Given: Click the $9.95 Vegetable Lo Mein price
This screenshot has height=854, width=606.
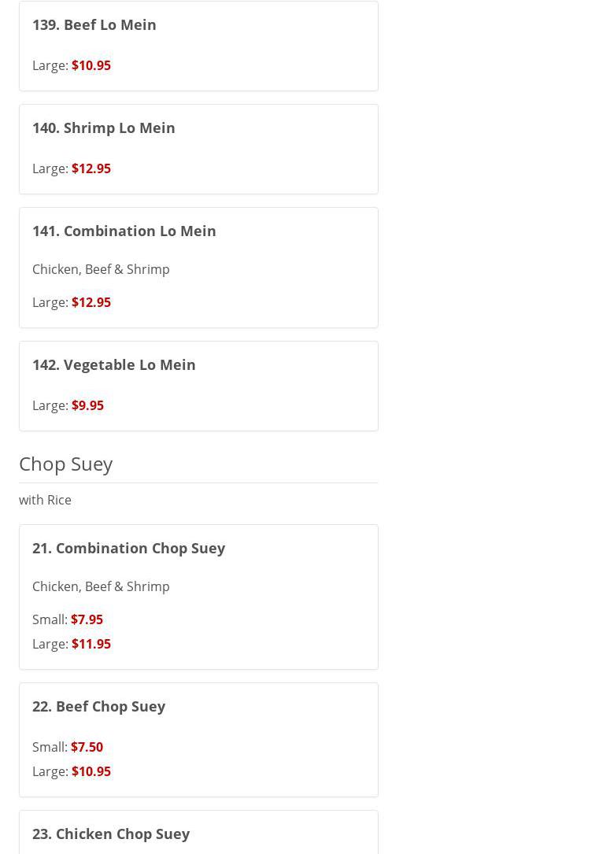Looking at the screenshot, I should [87, 405].
